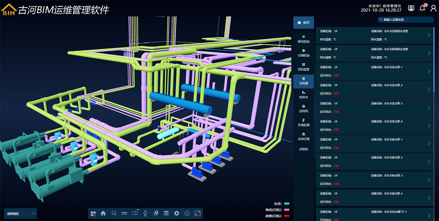Expand the B3F冷却水泵-3 row chevron
The height and width of the screenshot is (221, 439).
click(x=429, y=180)
